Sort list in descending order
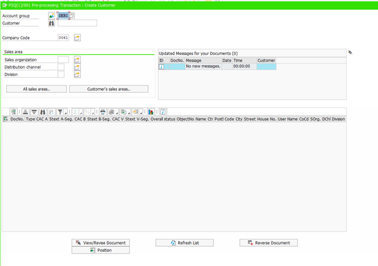 pyautogui.click(x=34, y=112)
